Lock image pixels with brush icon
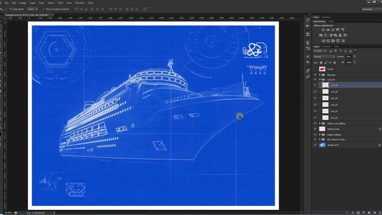Screen dimensions: 382x215 326,63
